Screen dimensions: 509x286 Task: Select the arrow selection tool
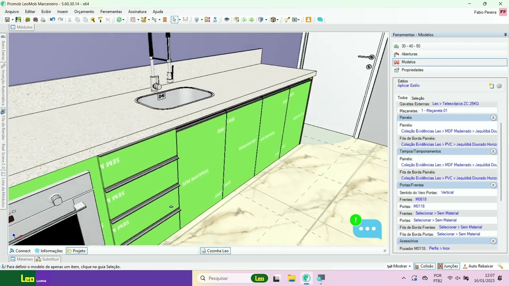(174, 19)
